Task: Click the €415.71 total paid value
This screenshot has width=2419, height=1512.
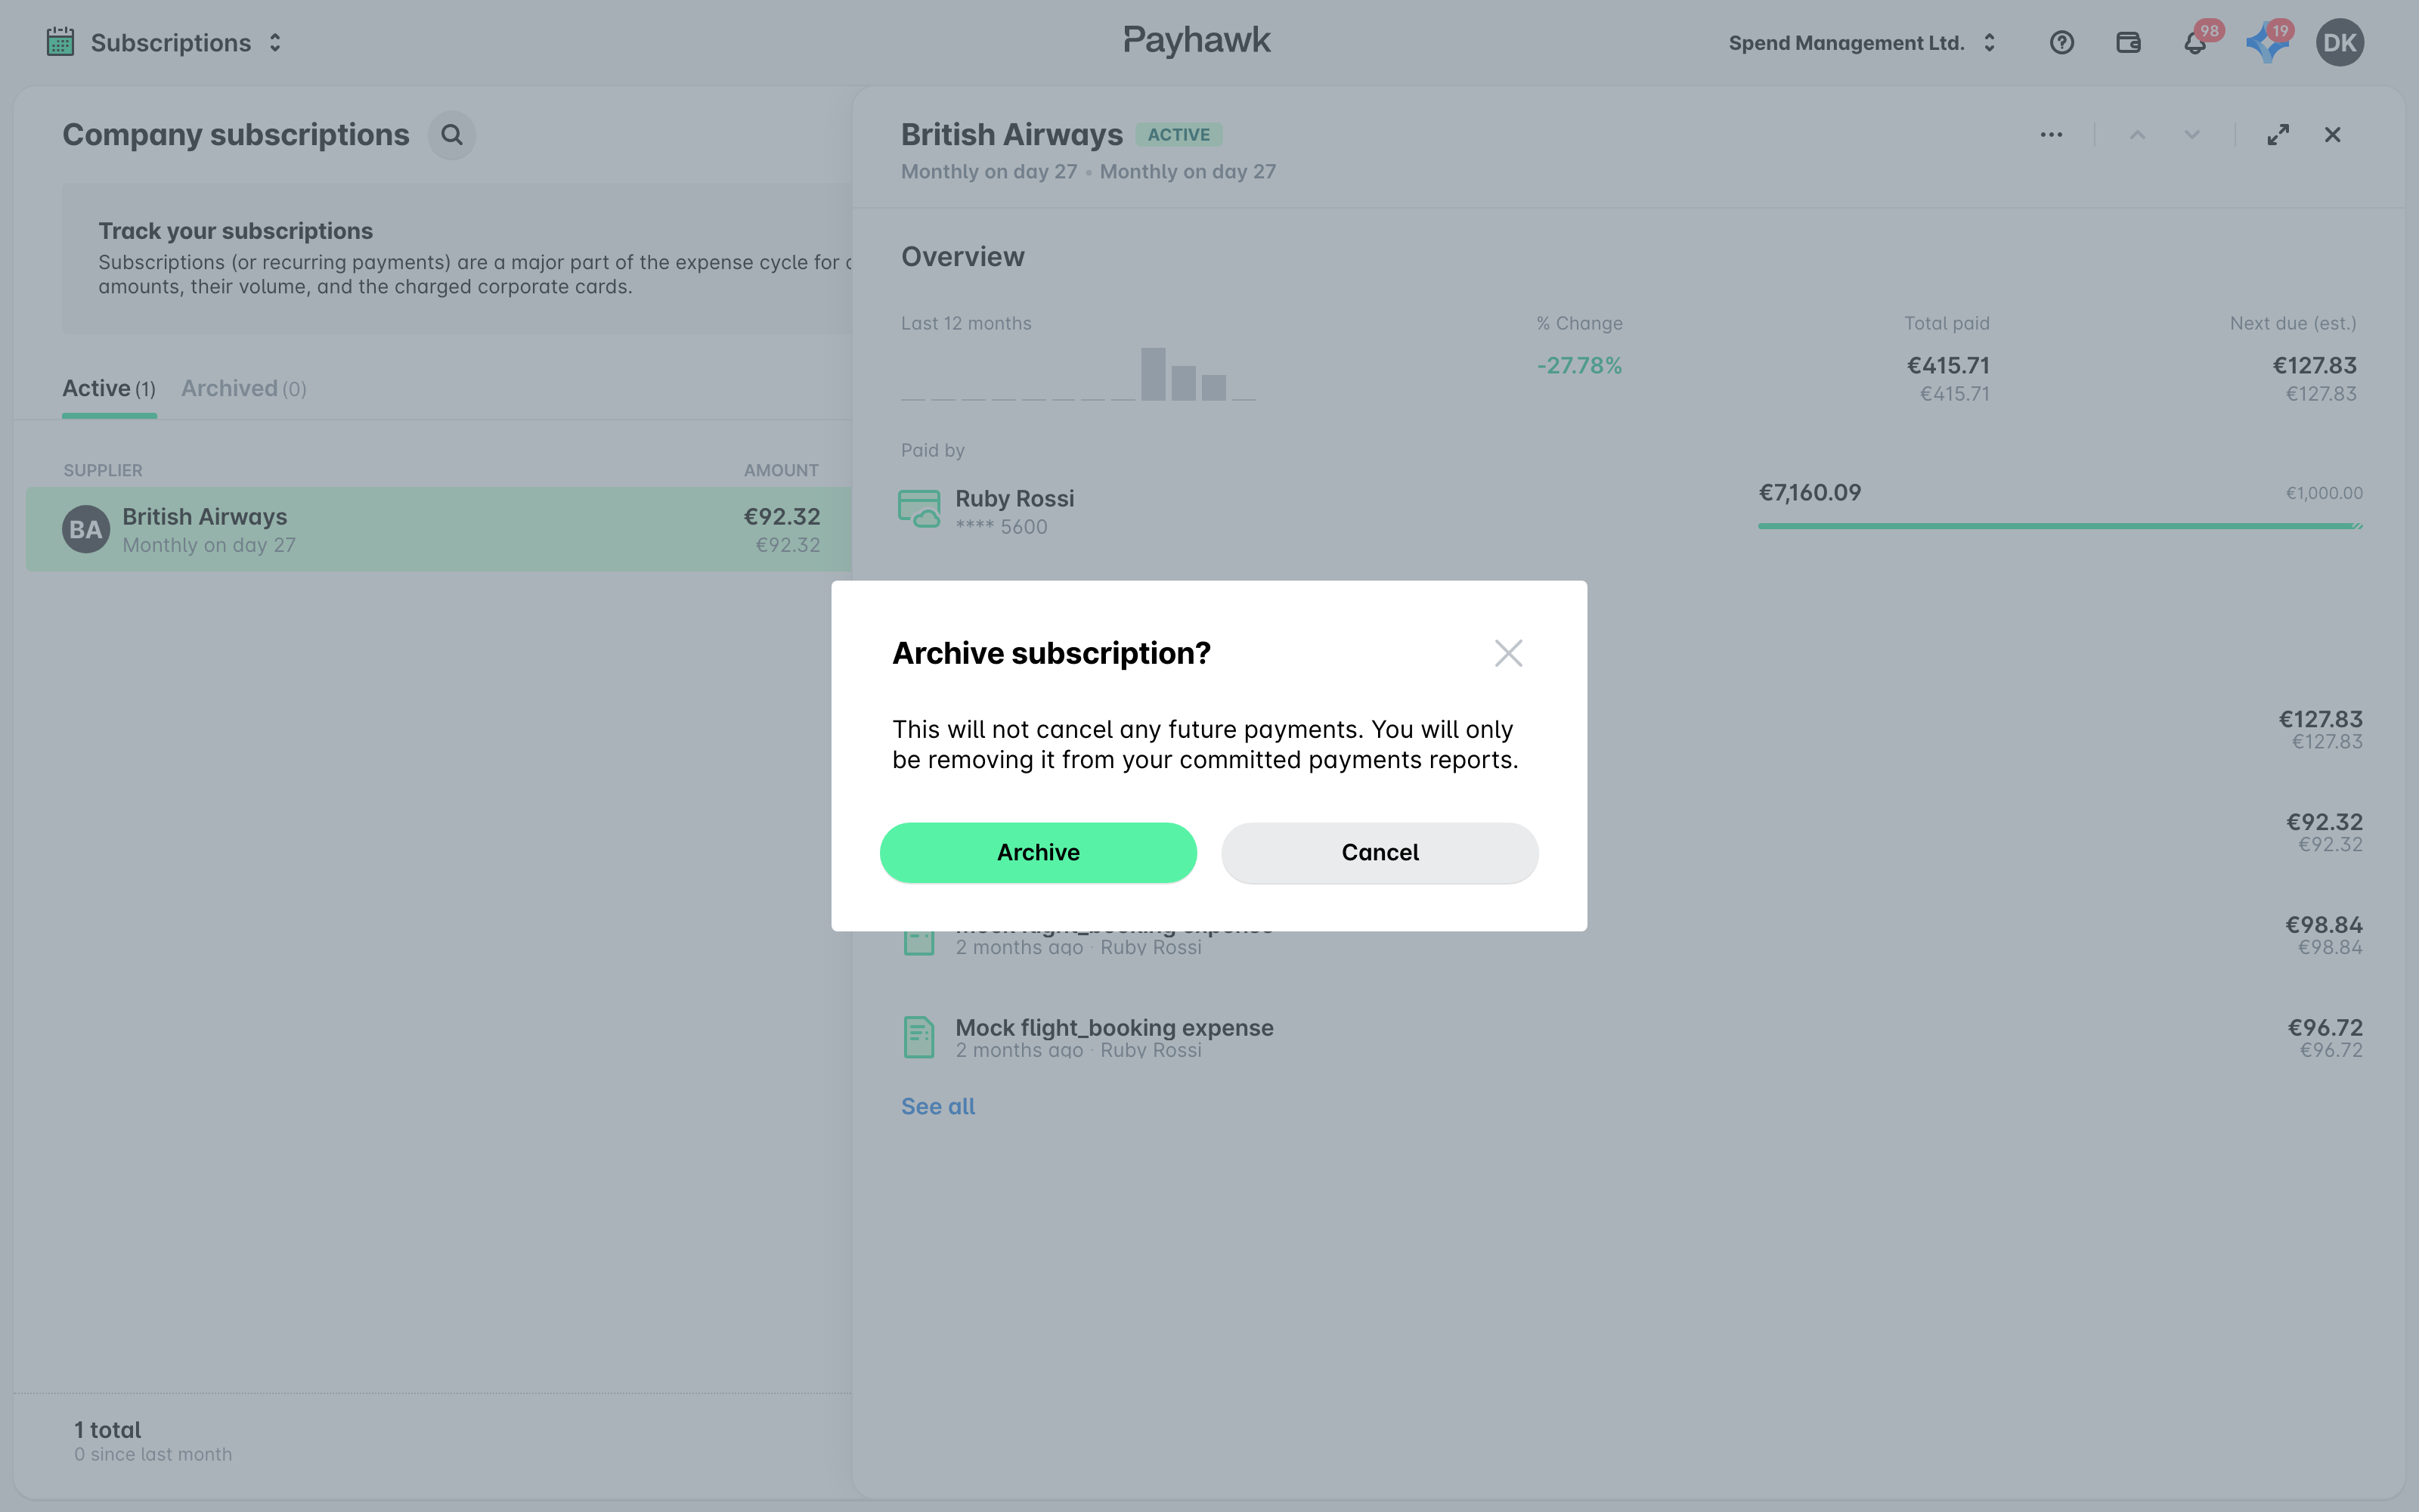Action: [1948, 366]
